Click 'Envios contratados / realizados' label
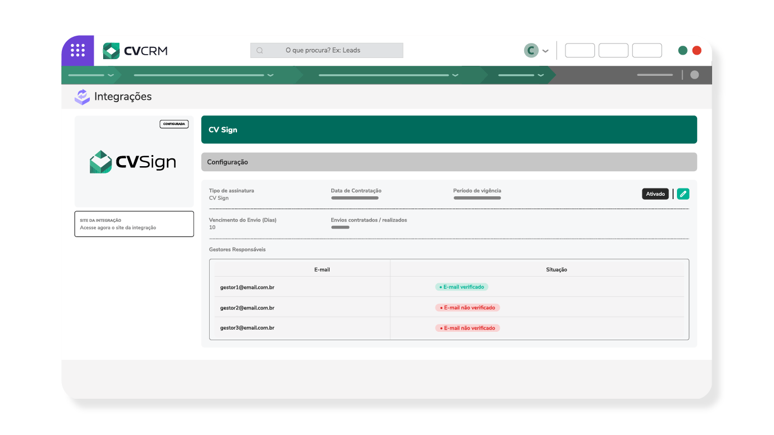The width and height of the screenshot is (774, 435). tap(369, 220)
